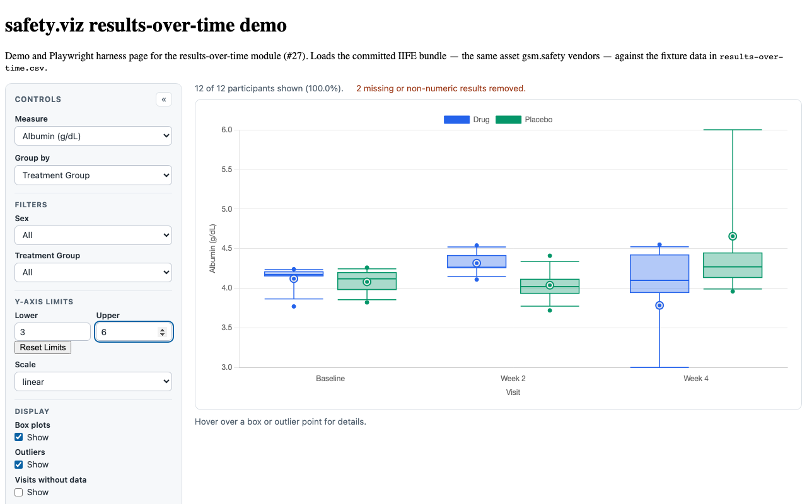Click the Drug box at Week 2
807x504 pixels.
(477, 261)
